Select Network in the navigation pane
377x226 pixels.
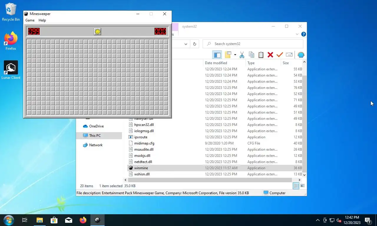pos(93,145)
